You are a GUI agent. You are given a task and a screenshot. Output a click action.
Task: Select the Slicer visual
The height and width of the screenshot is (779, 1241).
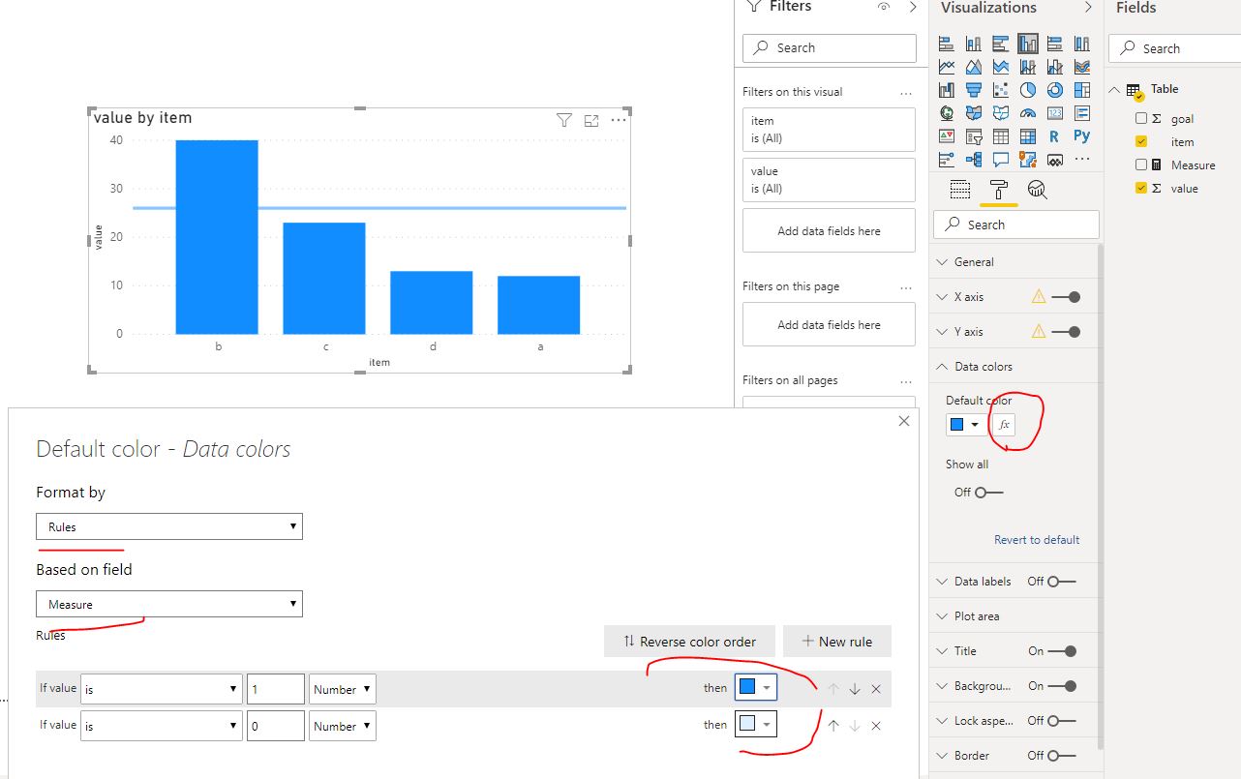[974, 136]
